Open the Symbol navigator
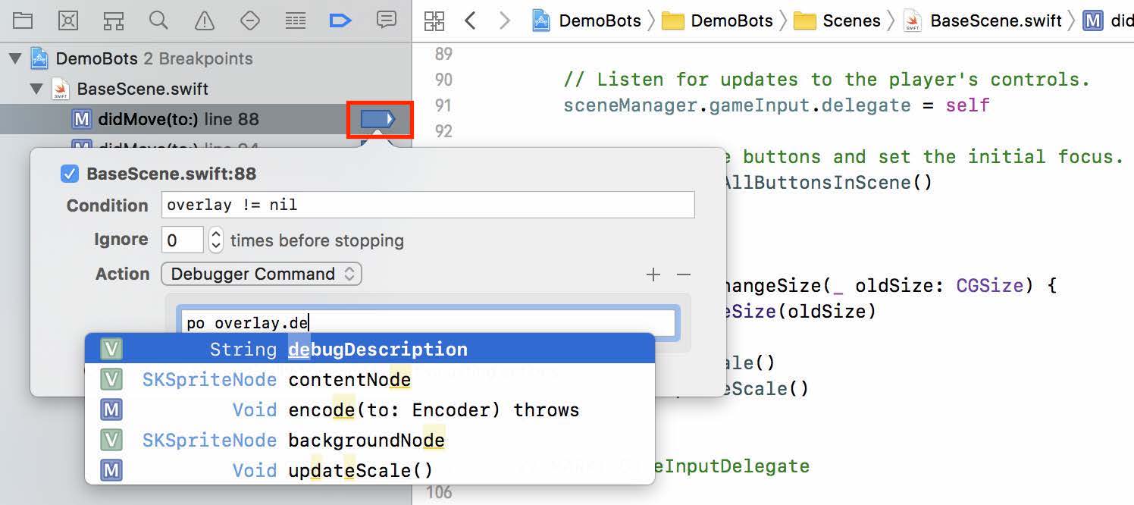The image size is (1134, 505). [x=114, y=20]
